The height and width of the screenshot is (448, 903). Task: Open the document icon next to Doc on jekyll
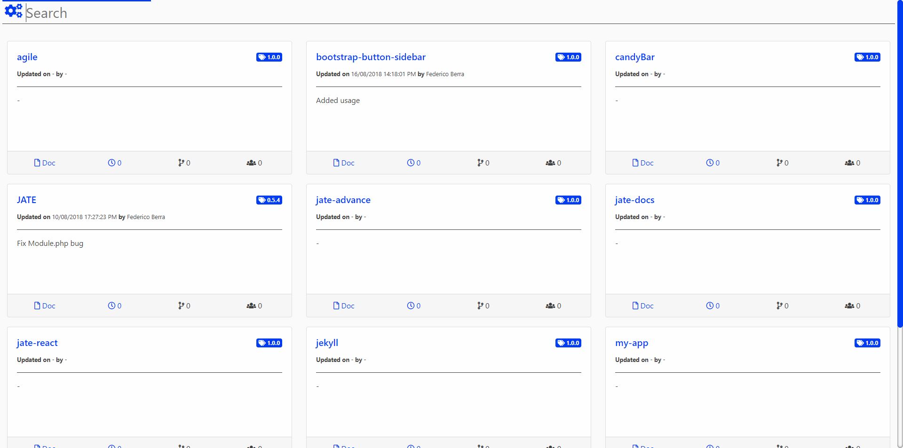click(335, 446)
